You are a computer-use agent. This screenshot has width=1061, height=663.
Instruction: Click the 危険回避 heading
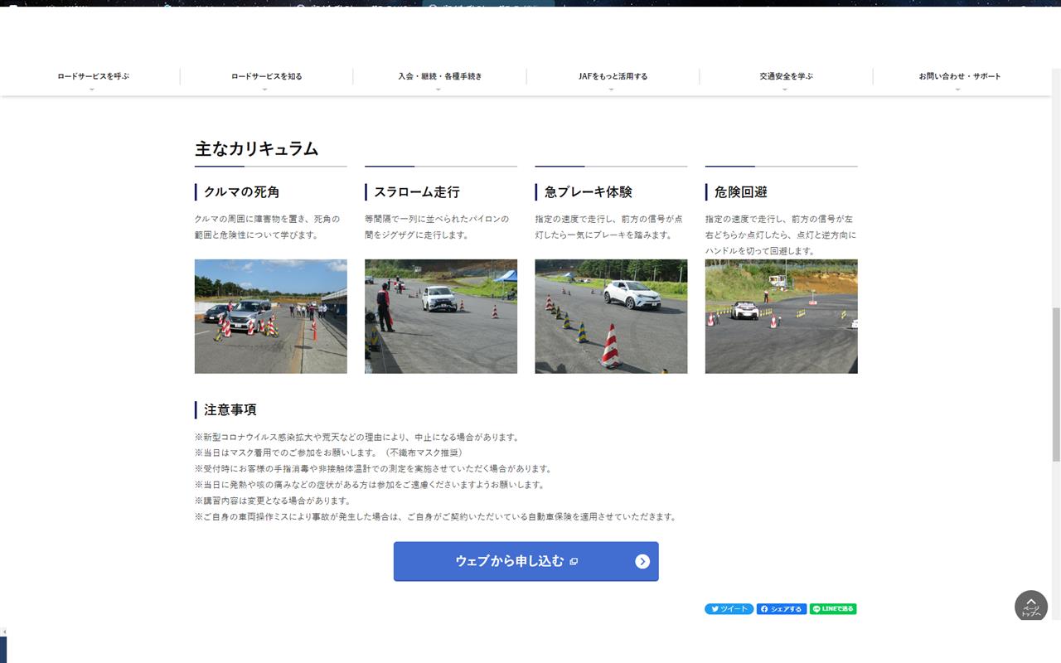click(741, 192)
